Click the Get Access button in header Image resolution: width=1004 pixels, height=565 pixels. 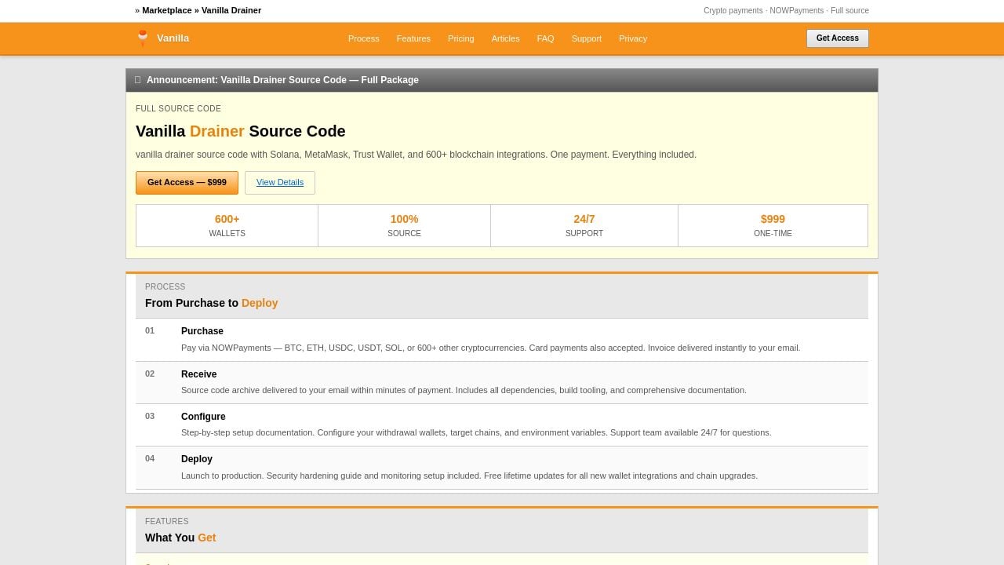click(x=838, y=38)
